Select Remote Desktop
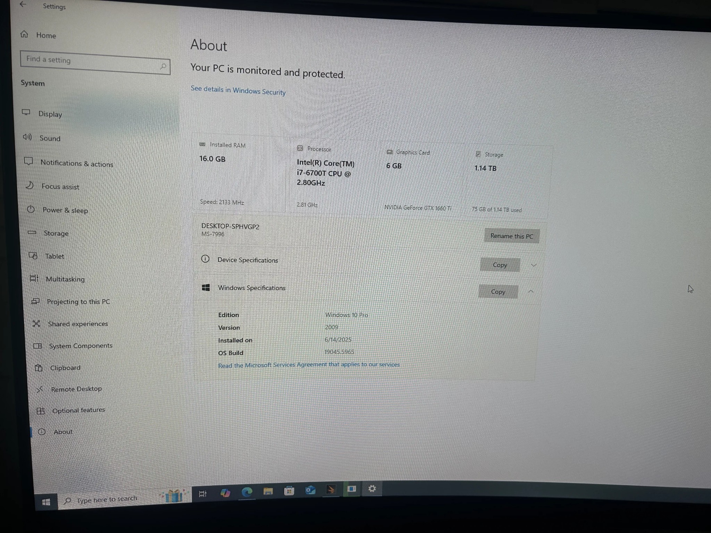This screenshot has height=533, width=711. point(76,389)
